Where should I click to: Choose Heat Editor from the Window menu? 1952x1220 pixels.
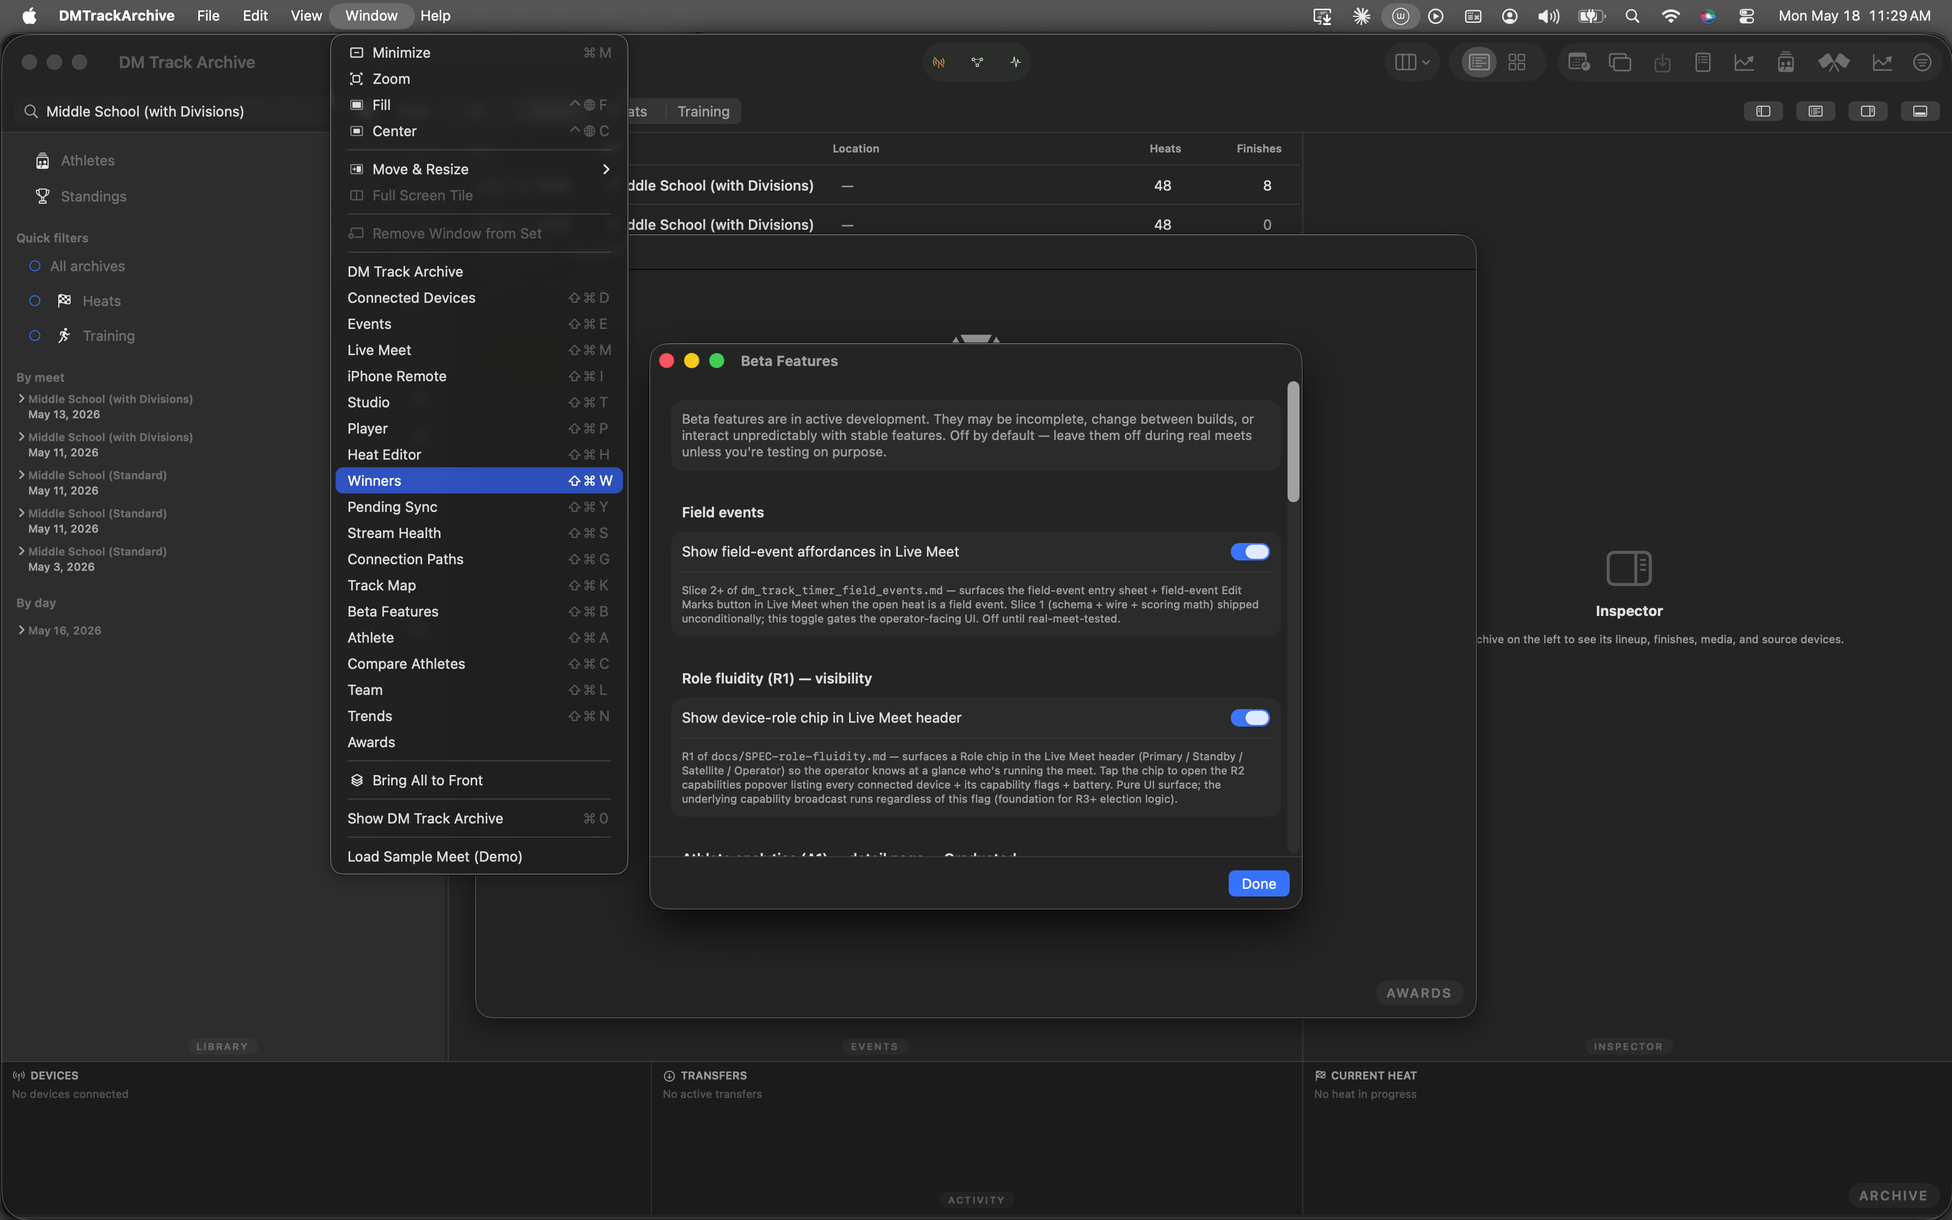[479, 455]
